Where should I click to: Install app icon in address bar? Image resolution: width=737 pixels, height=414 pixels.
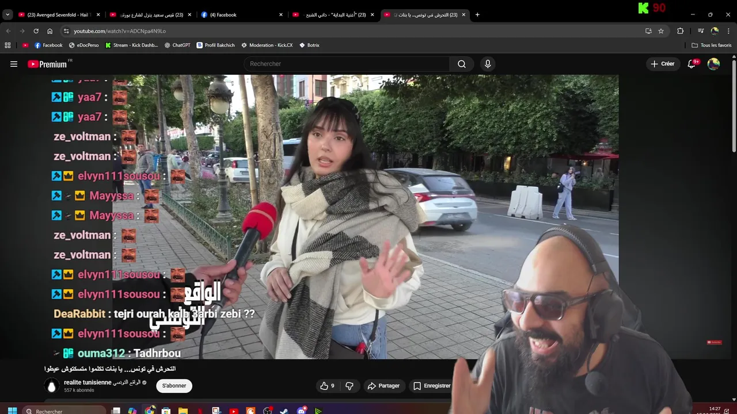pyautogui.click(x=648, y=31)
